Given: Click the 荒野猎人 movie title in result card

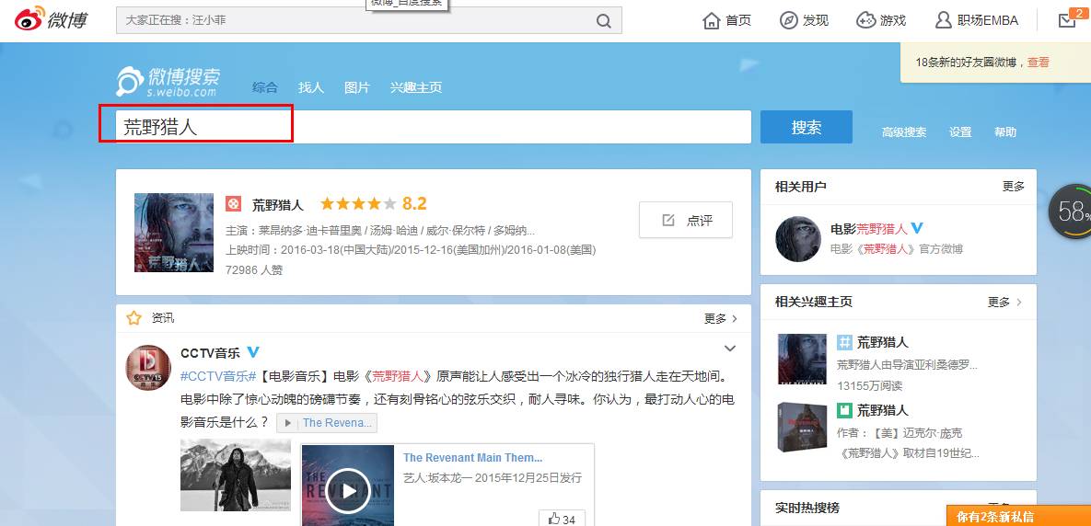Looking at the screenshot, I should tap(278, 204).
